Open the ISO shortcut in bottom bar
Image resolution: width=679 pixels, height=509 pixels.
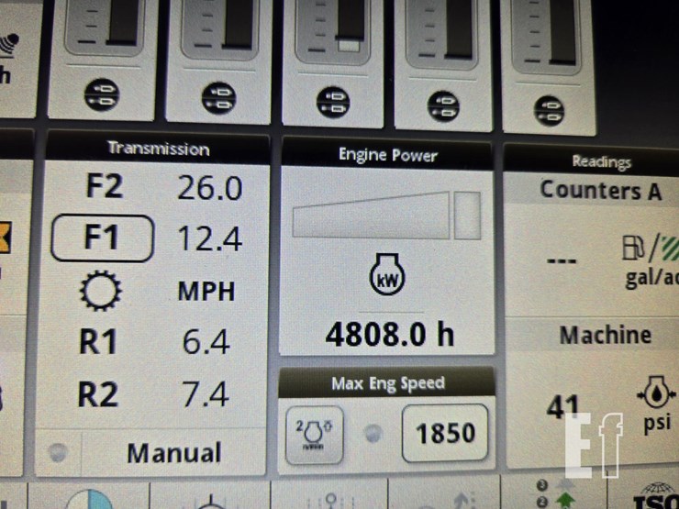[x=656, y=496]
